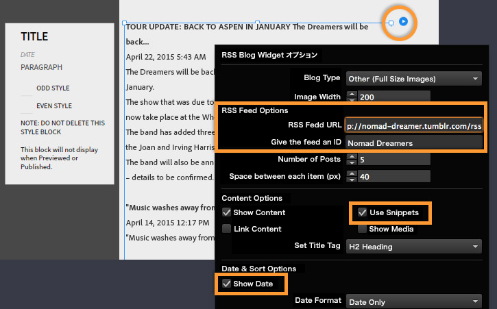
Task: Click the Image Width value field
Action: tap(393, 97)
